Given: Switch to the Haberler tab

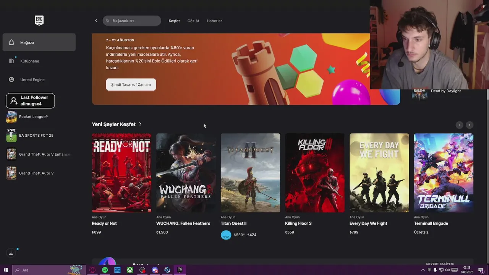Looking at the screenshot, I should coord(214,21).
